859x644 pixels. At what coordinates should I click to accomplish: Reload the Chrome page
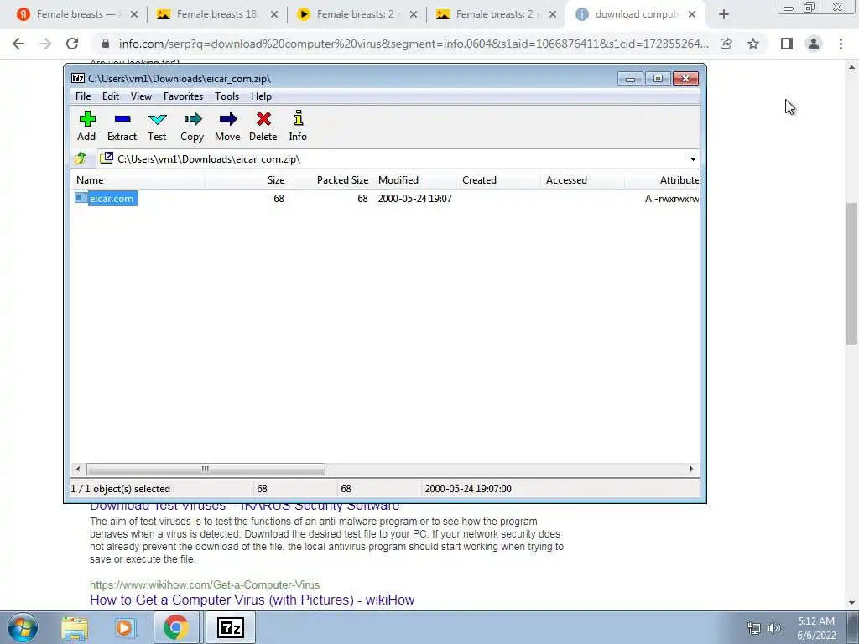[72, 44]
